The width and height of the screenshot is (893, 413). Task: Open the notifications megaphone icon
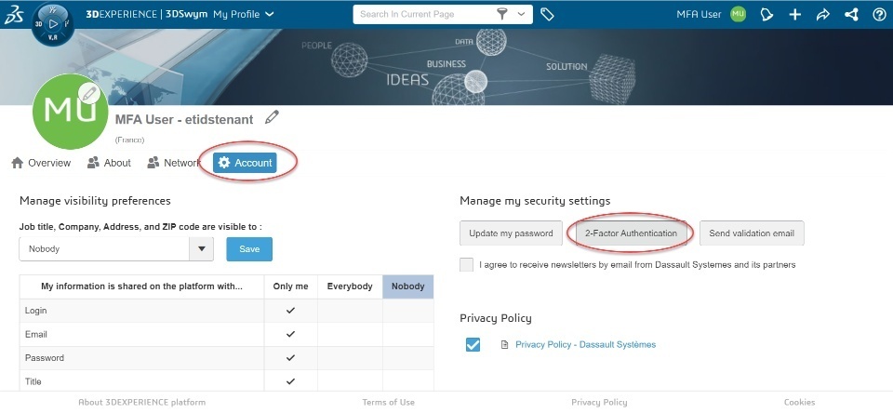click(767, 15)
